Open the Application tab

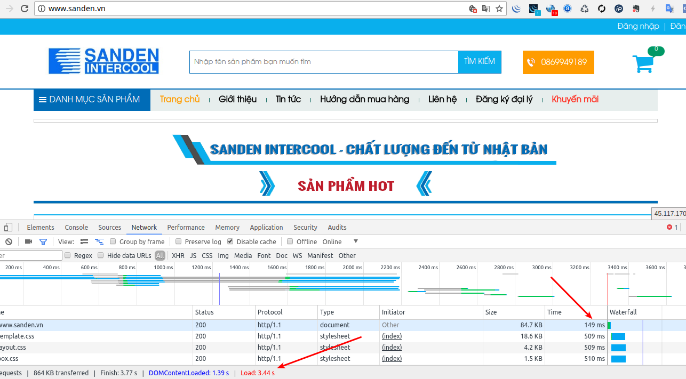(x=266, y=227)
